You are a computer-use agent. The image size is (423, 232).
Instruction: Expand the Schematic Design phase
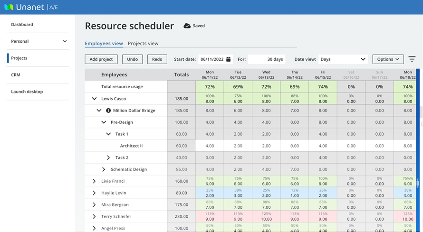[104, 169]
